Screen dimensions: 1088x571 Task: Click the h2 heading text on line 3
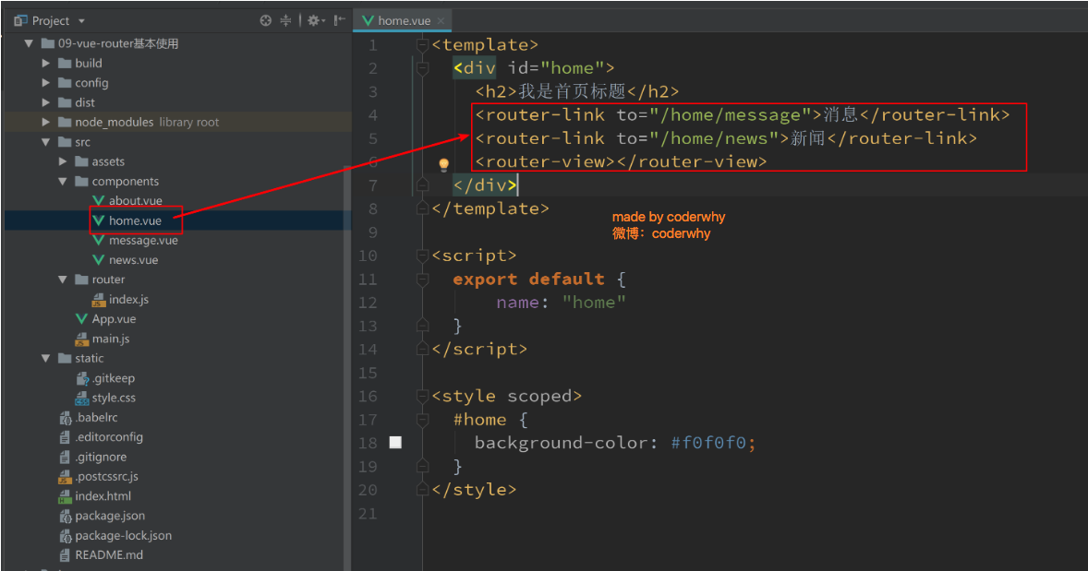click(572, 91)
